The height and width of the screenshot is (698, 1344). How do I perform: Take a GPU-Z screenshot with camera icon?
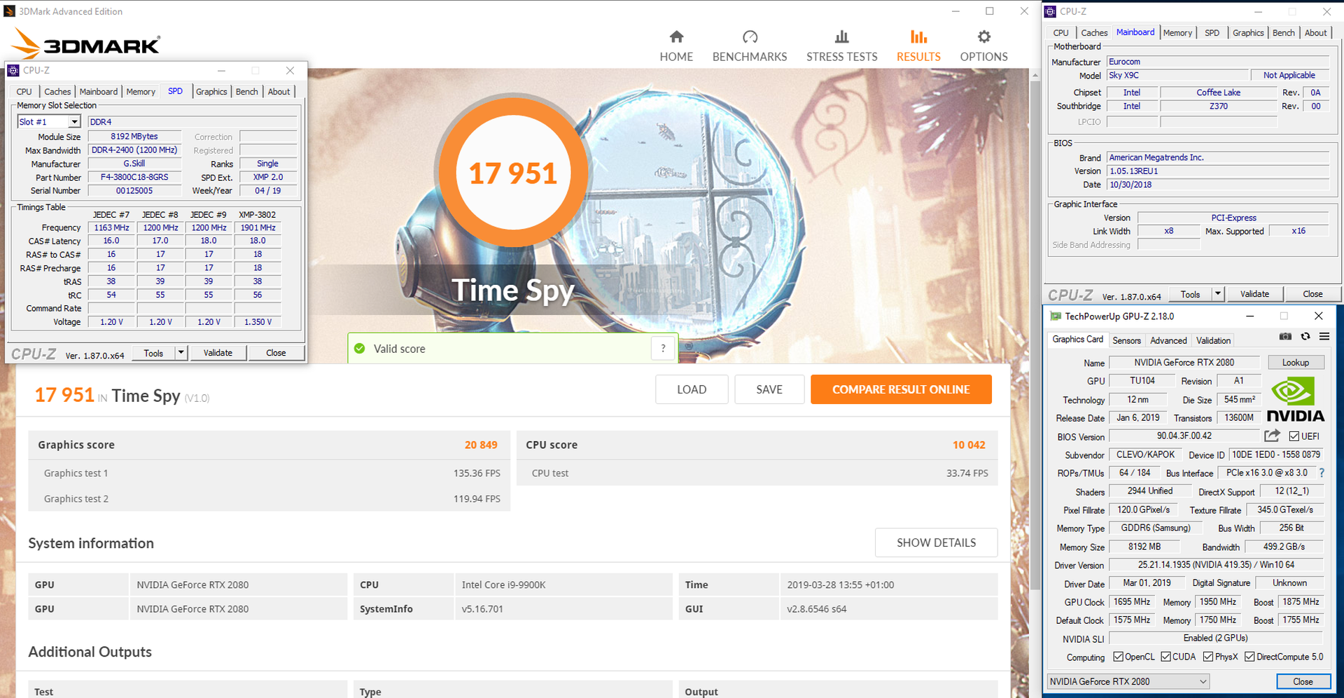1285,337
